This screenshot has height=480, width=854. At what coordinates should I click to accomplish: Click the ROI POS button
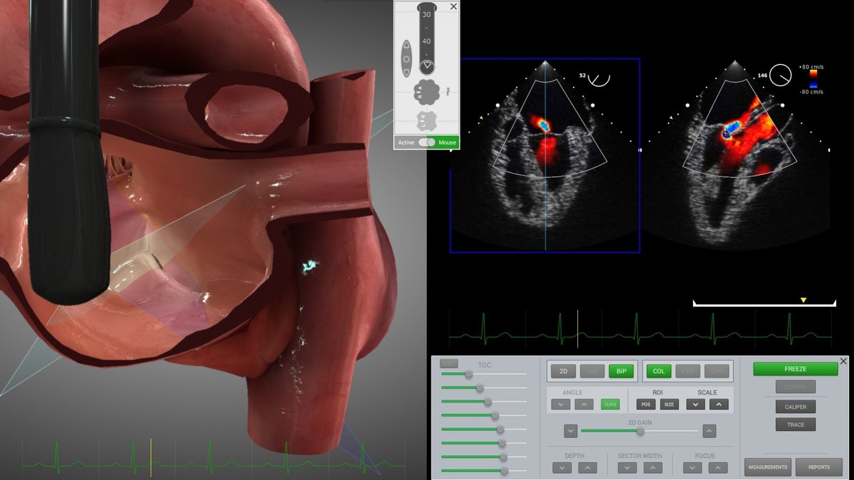click(645, 404)
